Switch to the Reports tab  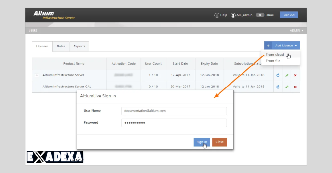point(79,46)
